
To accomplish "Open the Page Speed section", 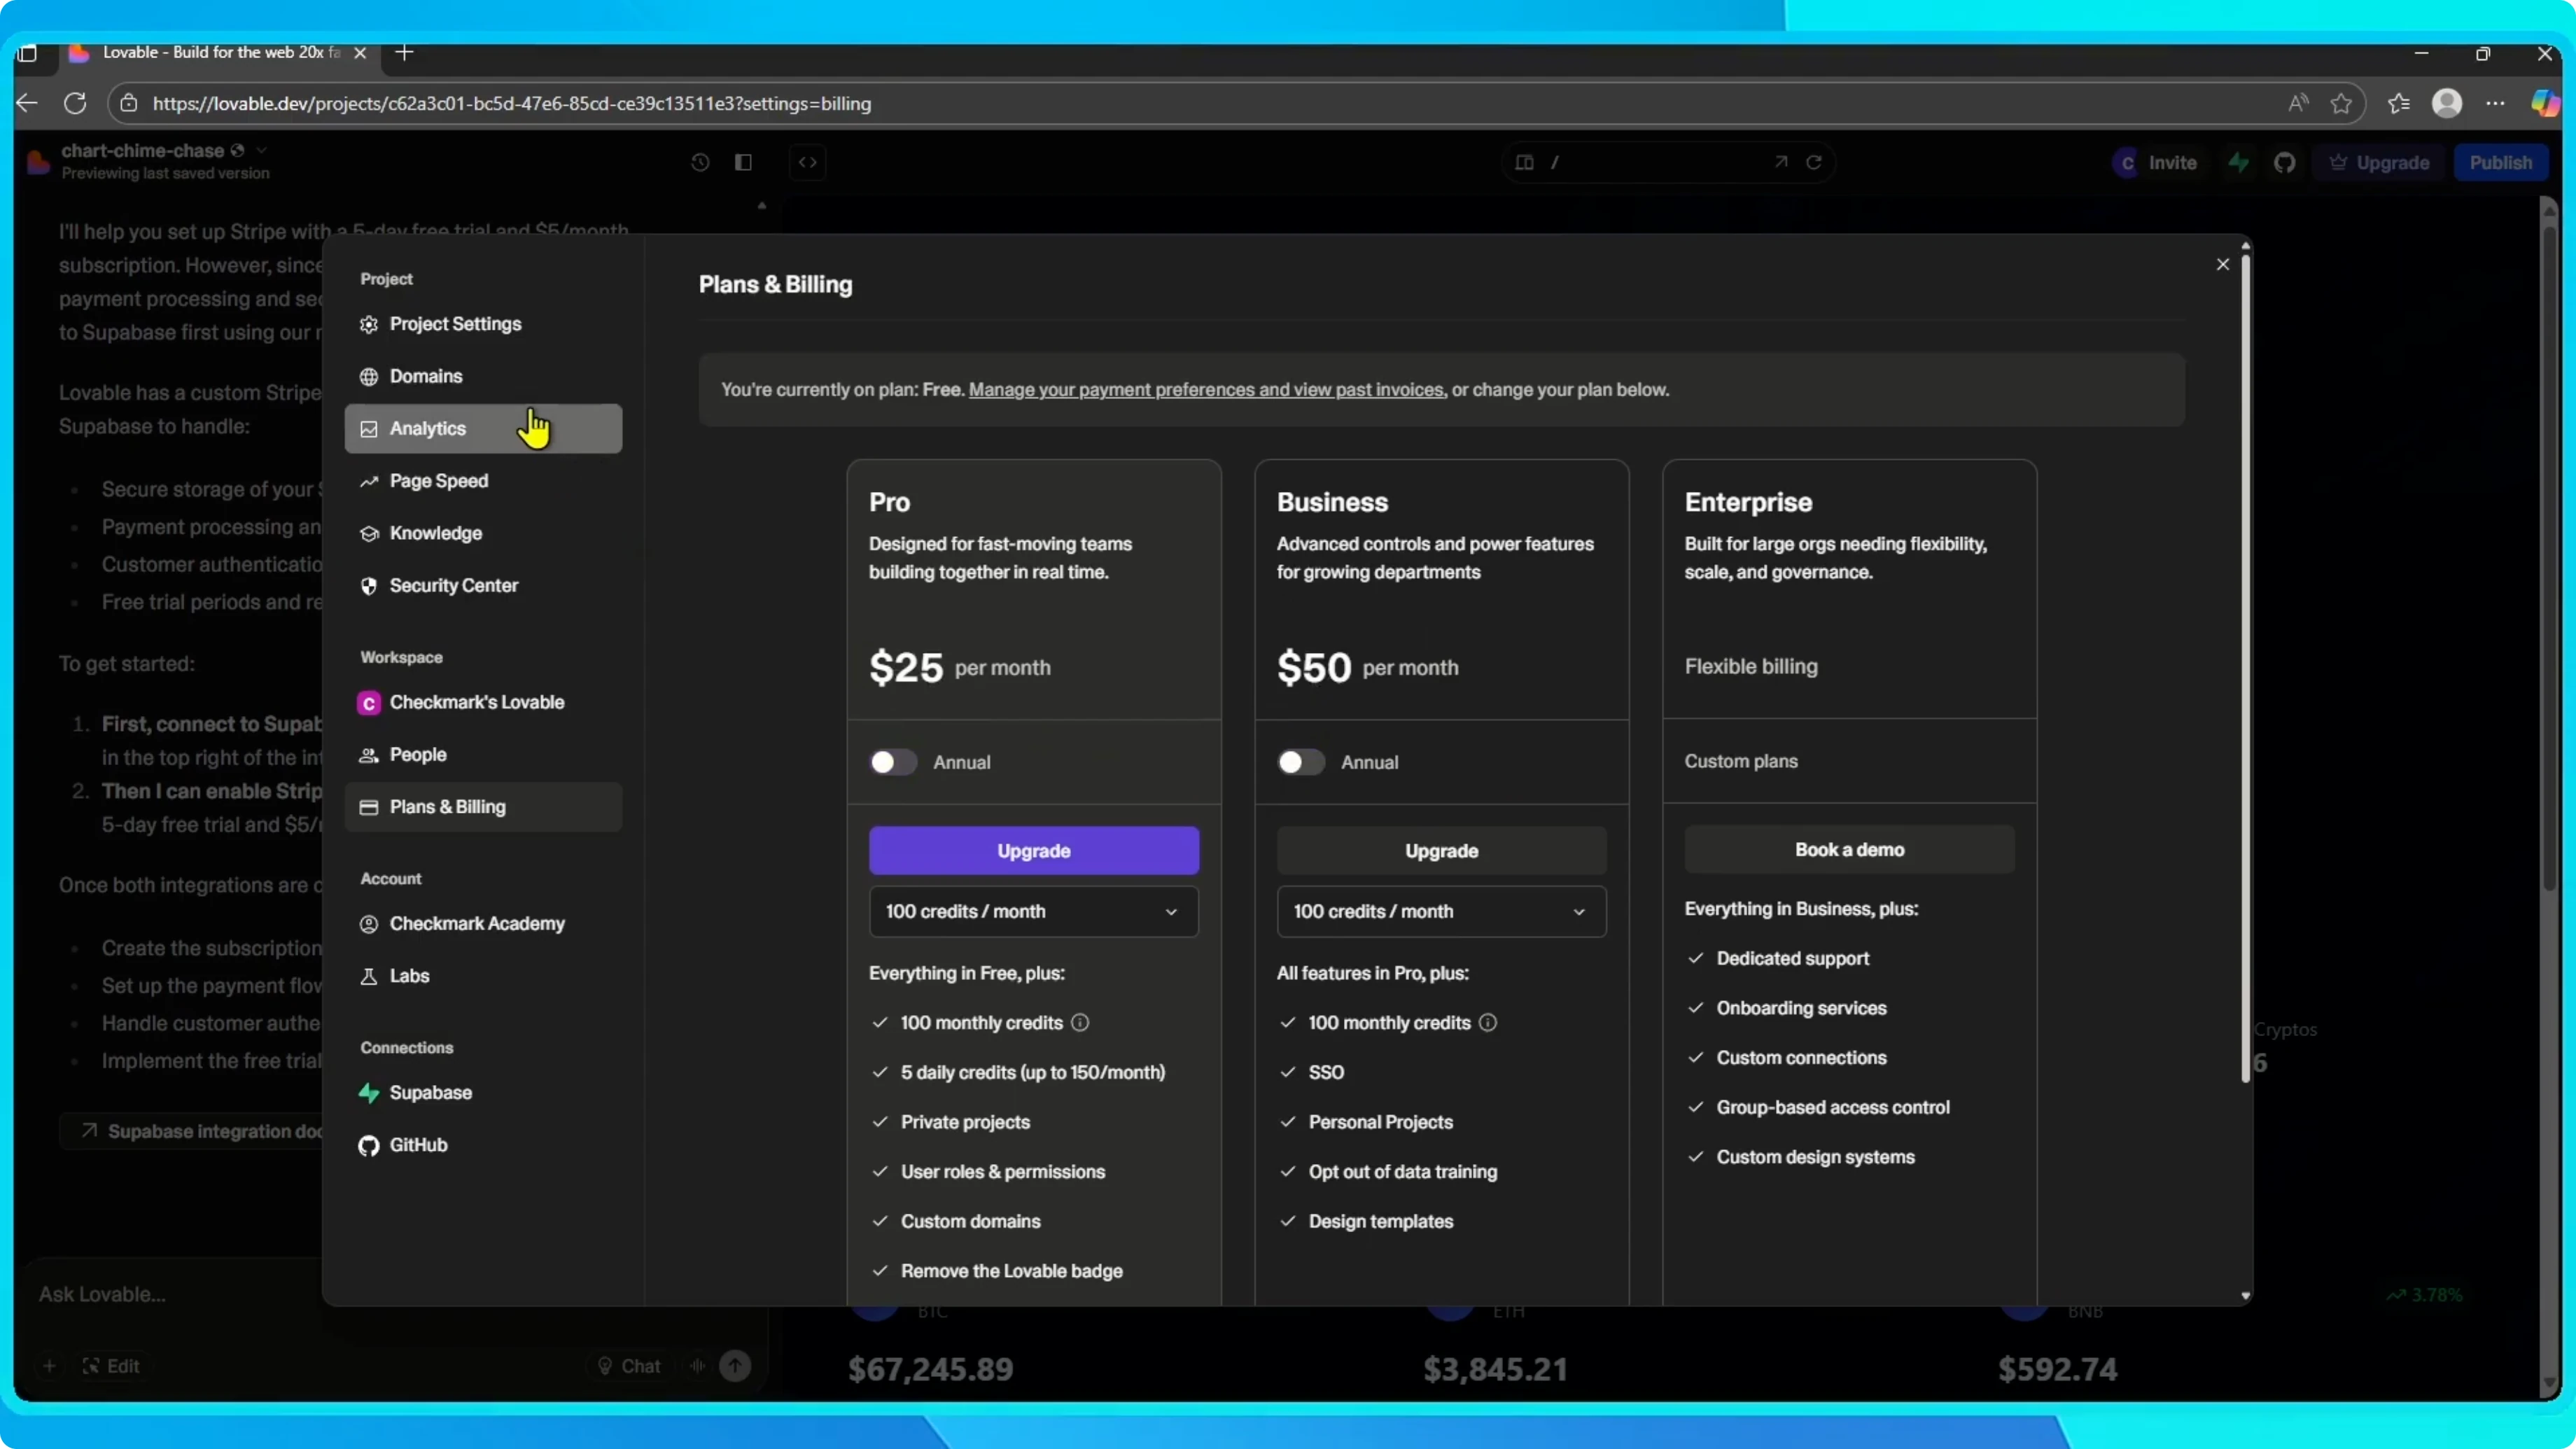I will [x=483, y=481].
